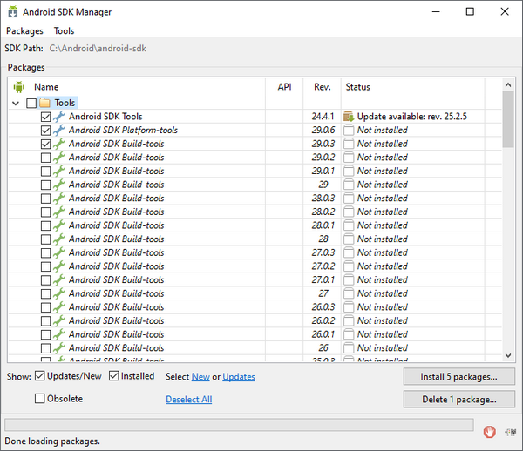Viewport: 523px width, 451px height.
Task: Click the Build-tools 27 wrench icon
Action: click(x=59, y=293)
